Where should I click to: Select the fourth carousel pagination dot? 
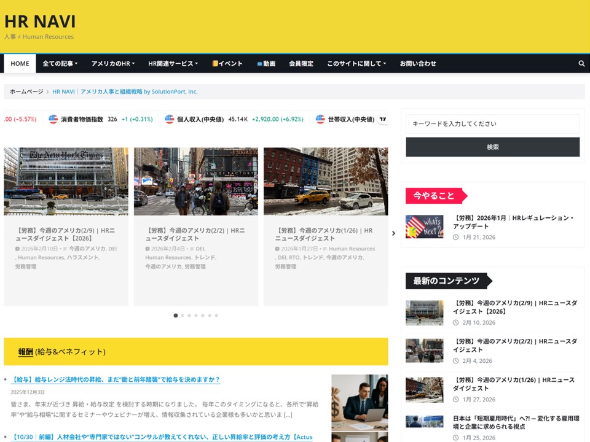(x=196, y=316)
